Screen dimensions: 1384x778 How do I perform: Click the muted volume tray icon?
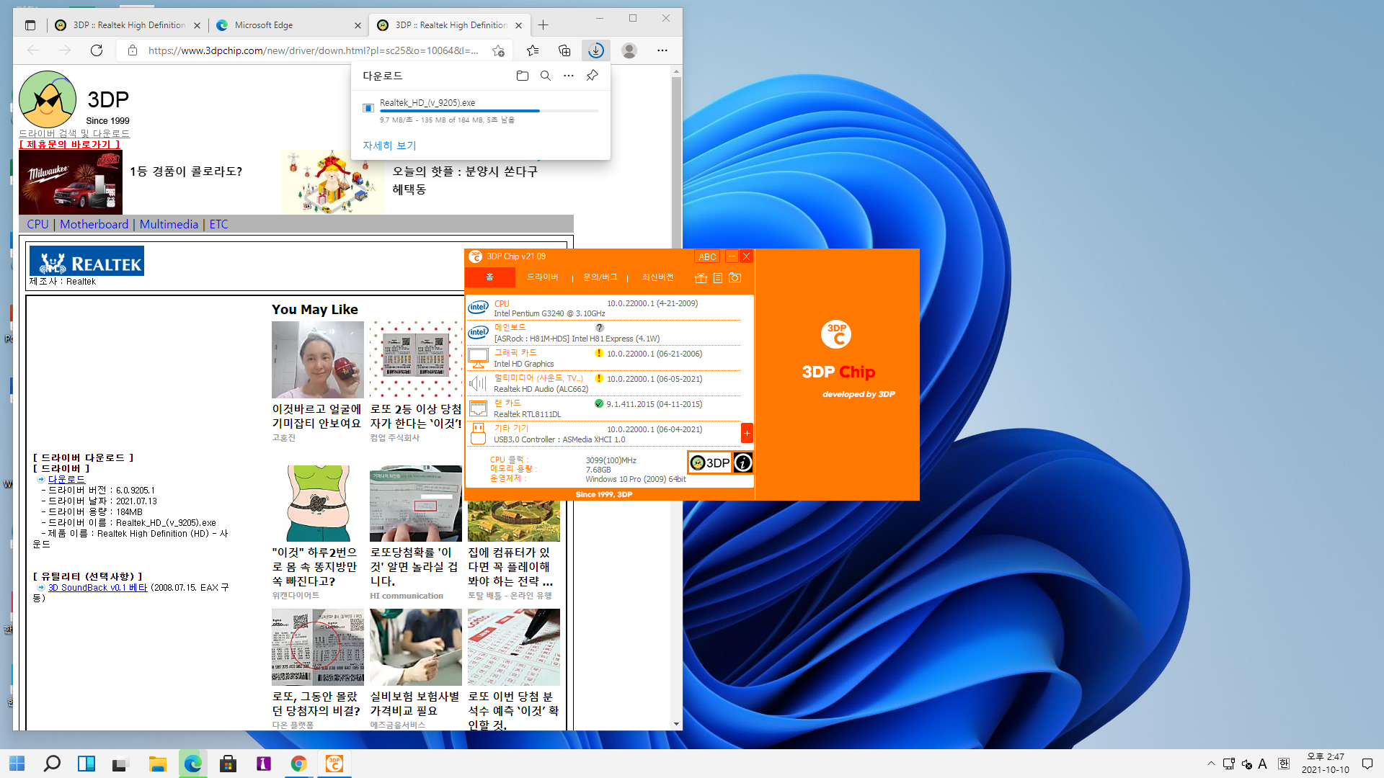[x=1246, y=764]
